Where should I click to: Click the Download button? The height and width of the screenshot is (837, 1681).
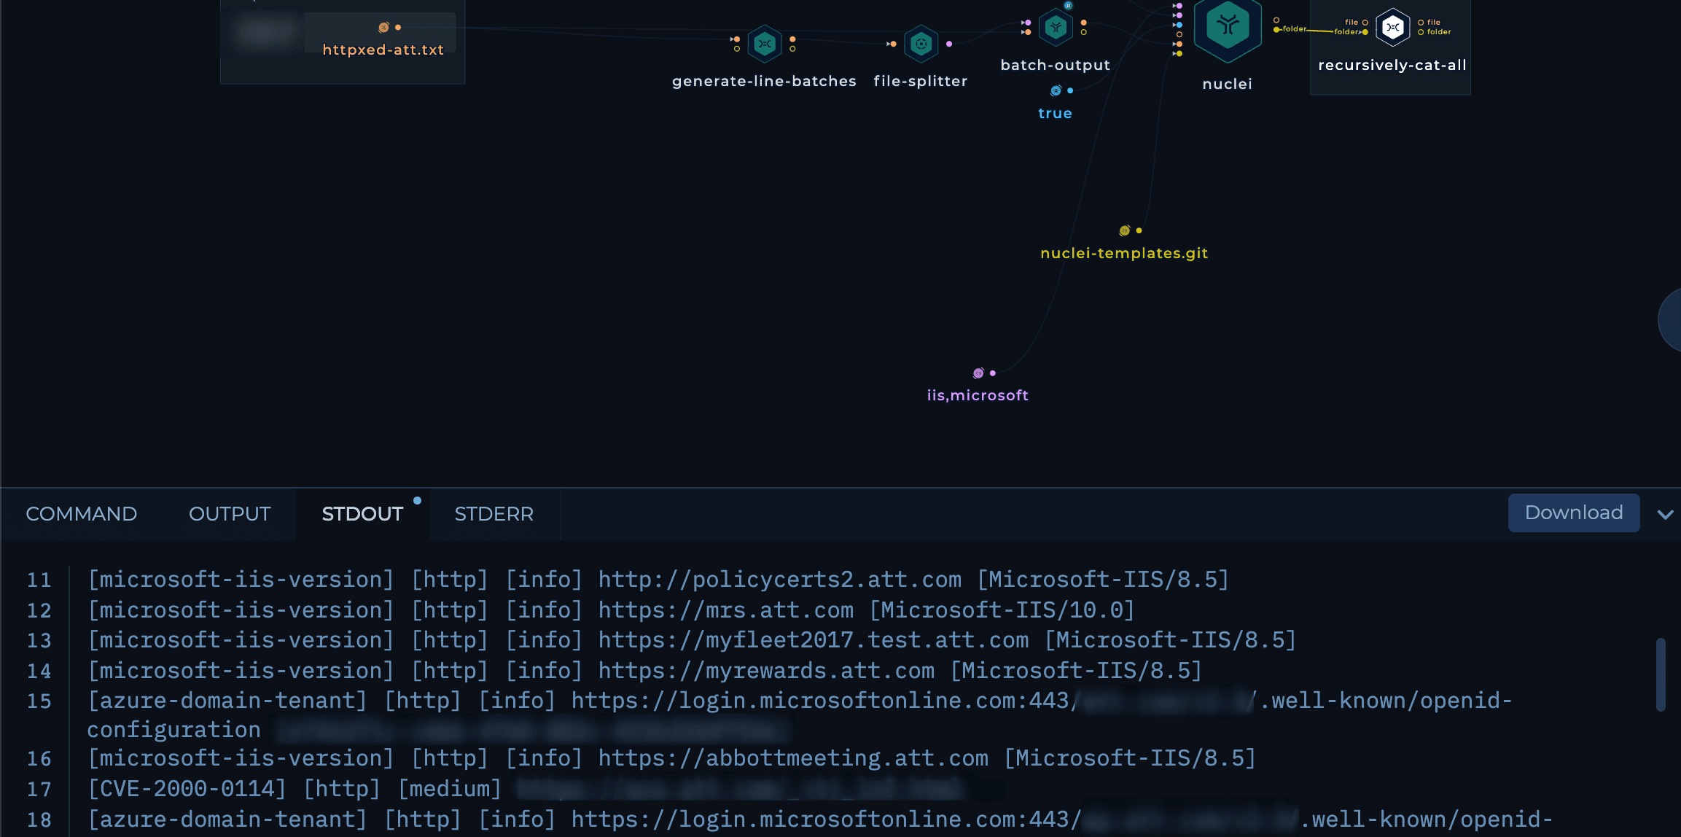pos(1574,513)
